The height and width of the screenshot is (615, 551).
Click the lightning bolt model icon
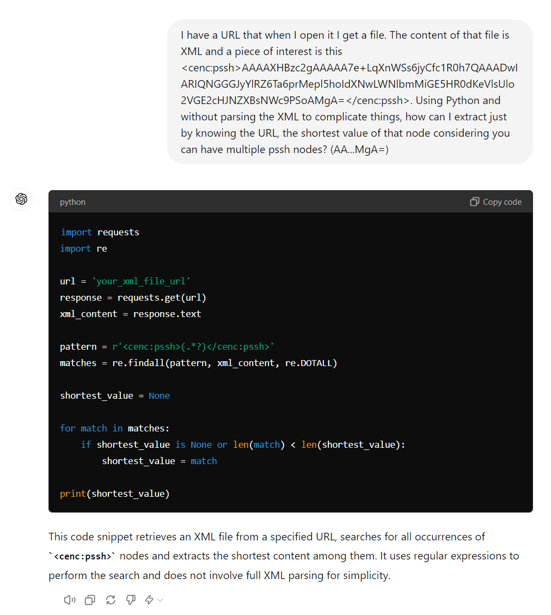[149, 600]
